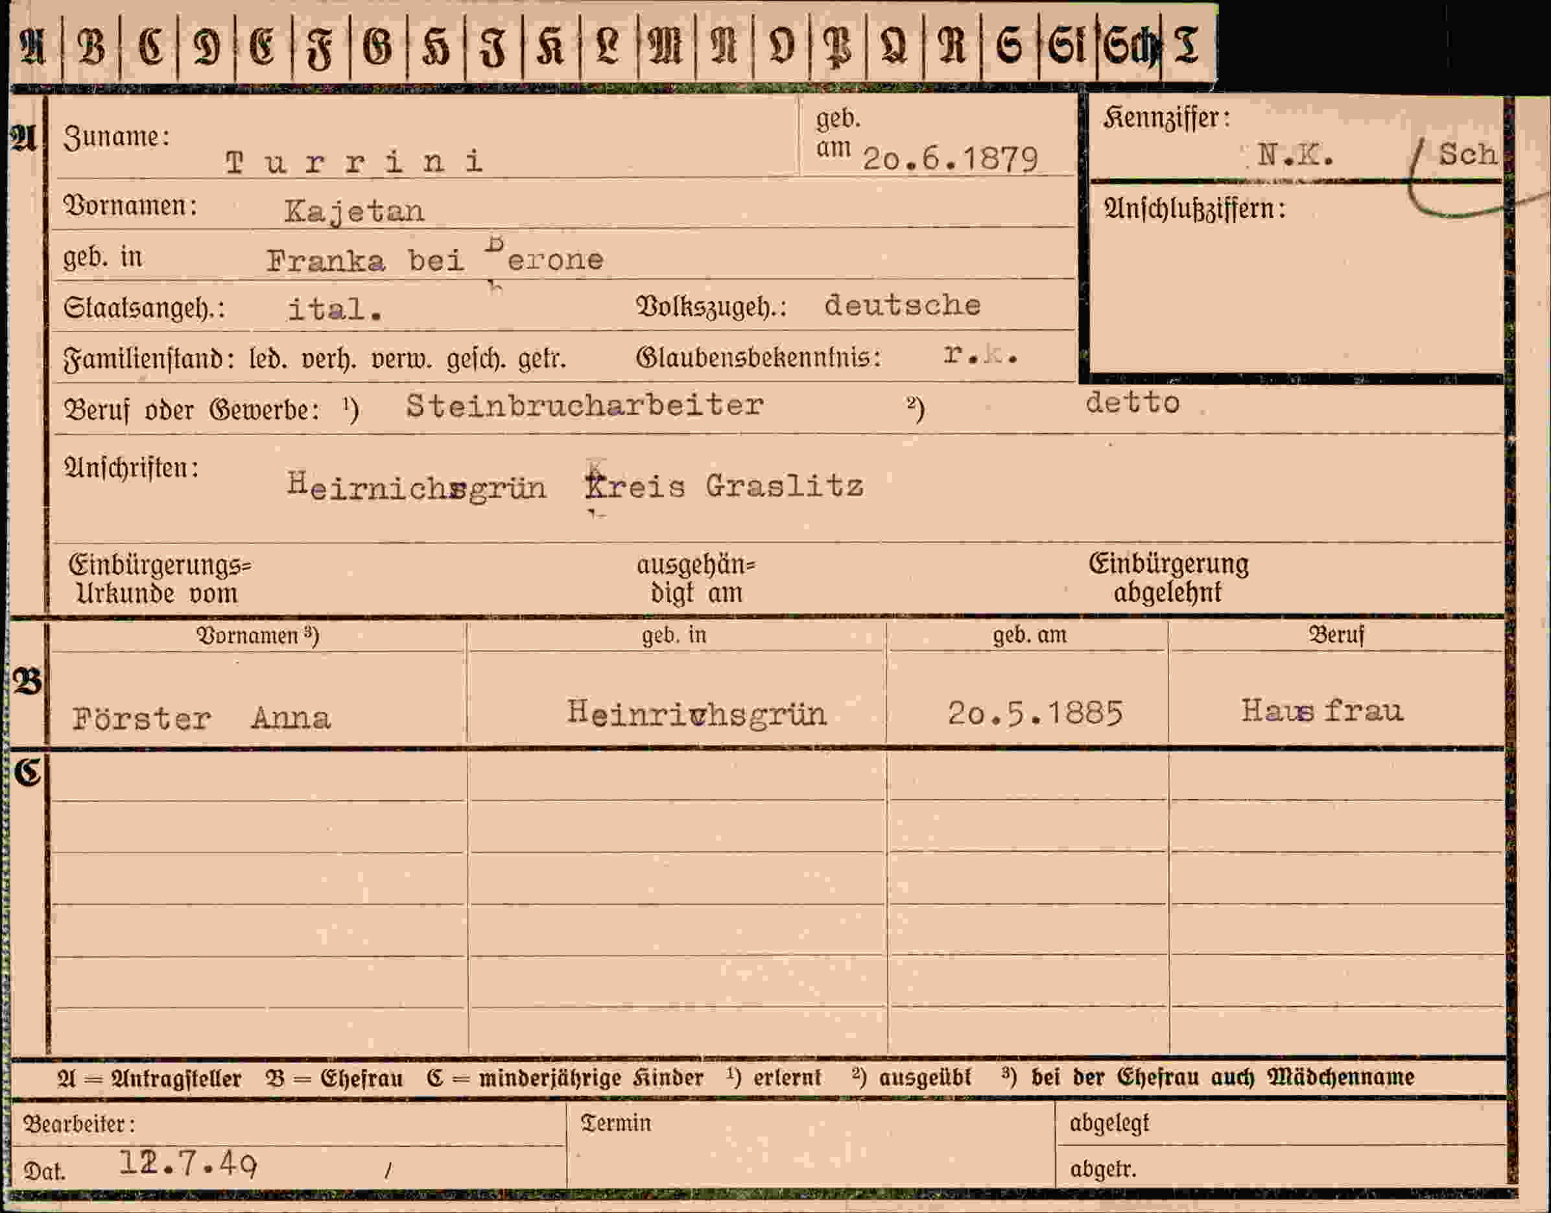Click the processing date '12.7.49'
Image resolution: width=1551 pixels, height=1213 pixels.
188,1163
